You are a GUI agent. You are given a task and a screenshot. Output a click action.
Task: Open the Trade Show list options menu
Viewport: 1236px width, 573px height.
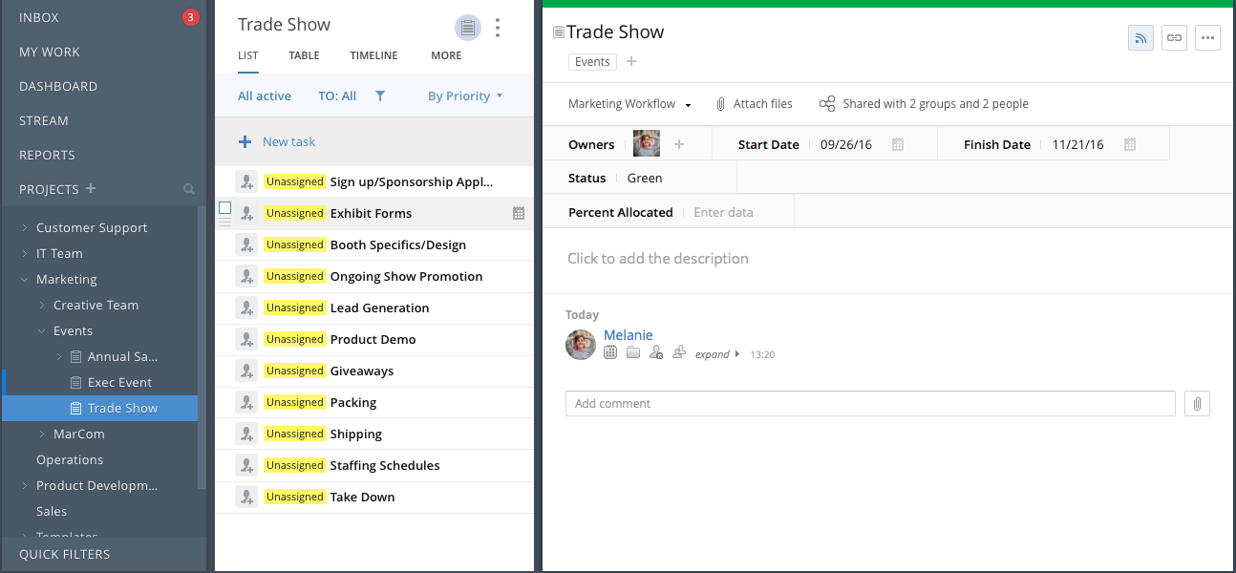pyautogui.click(x=498, y=28)
